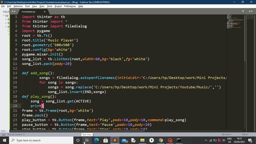Click line number 18 in the gutter
The width and height of the screenshot is (256, 144).
(x=15, y=96)
